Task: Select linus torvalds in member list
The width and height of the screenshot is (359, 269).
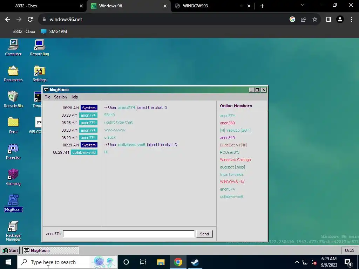Action: tap(231, 174)
